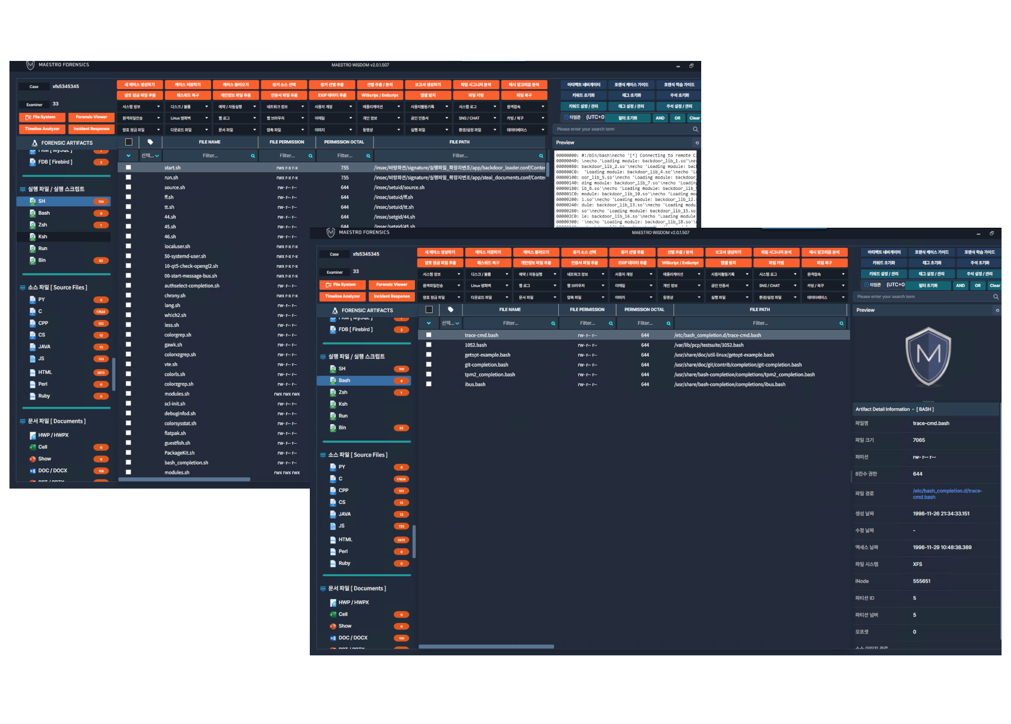Viewport: 1011px width, 724px height.
Task: Click the Linux penguin icon beside FORENSIC ARTIFACTS, front window
Action: pyautogui.click(x=335, y=311)
